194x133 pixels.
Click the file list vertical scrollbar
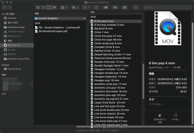143,81
